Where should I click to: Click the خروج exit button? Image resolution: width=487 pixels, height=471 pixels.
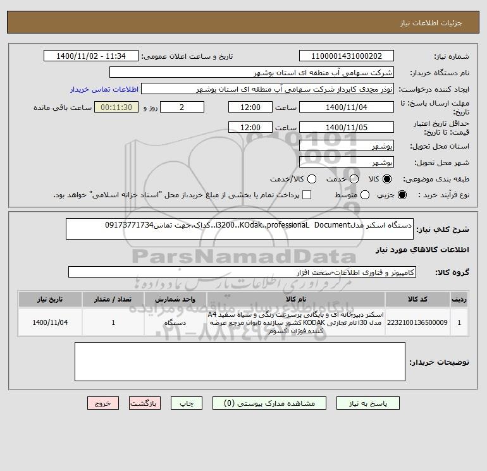click(x=103, y=403)
